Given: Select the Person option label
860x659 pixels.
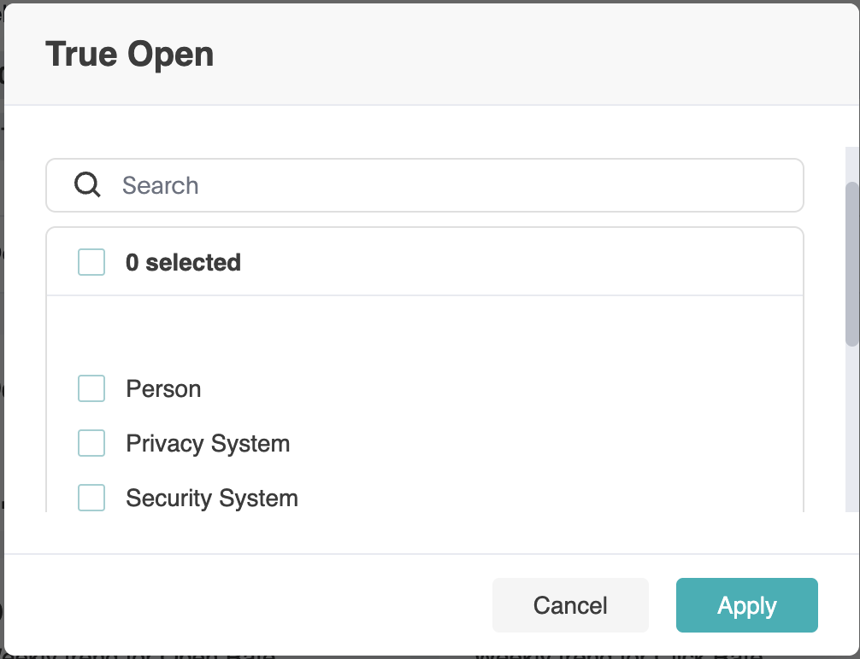Looking at the screenshot, I should click(x=163, y=389).
